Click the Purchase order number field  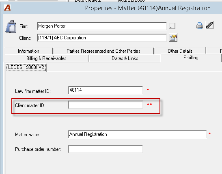106,149
